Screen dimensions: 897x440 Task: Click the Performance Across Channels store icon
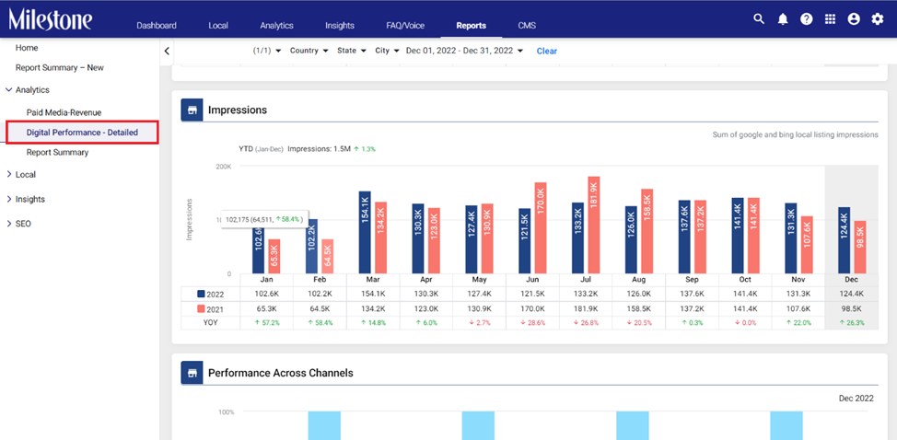click(x=192, y=373)
